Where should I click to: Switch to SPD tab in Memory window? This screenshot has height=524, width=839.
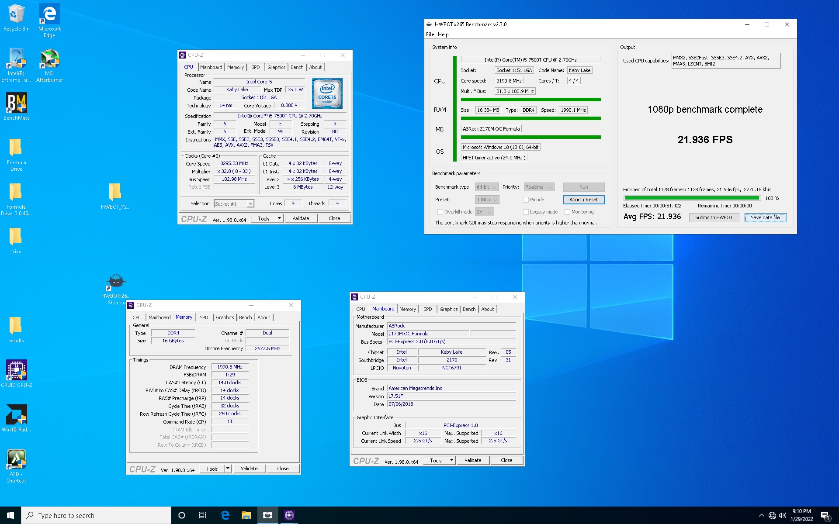click(204, 317)
